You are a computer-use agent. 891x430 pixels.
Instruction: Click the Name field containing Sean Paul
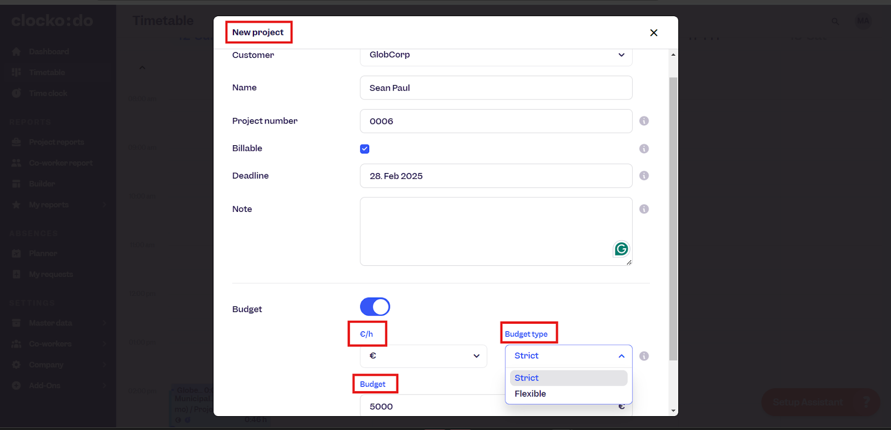click(x=496, y=88)
